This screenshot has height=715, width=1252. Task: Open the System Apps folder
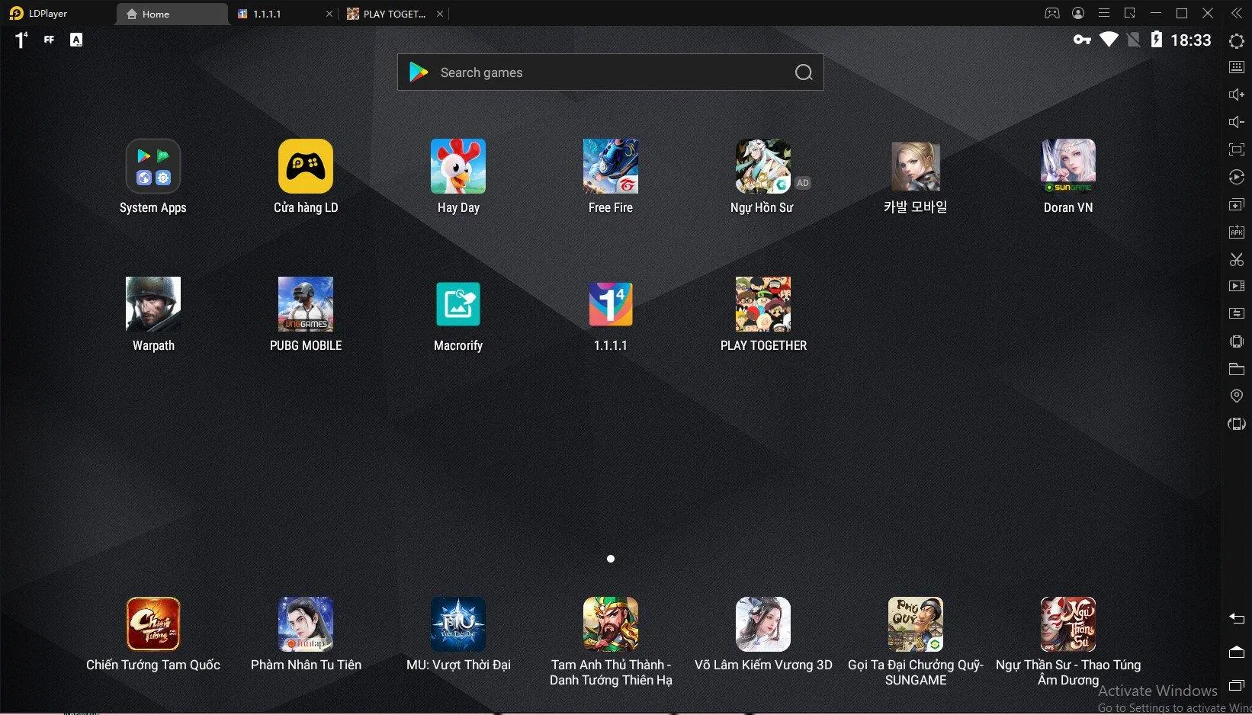tap(152, 167)
